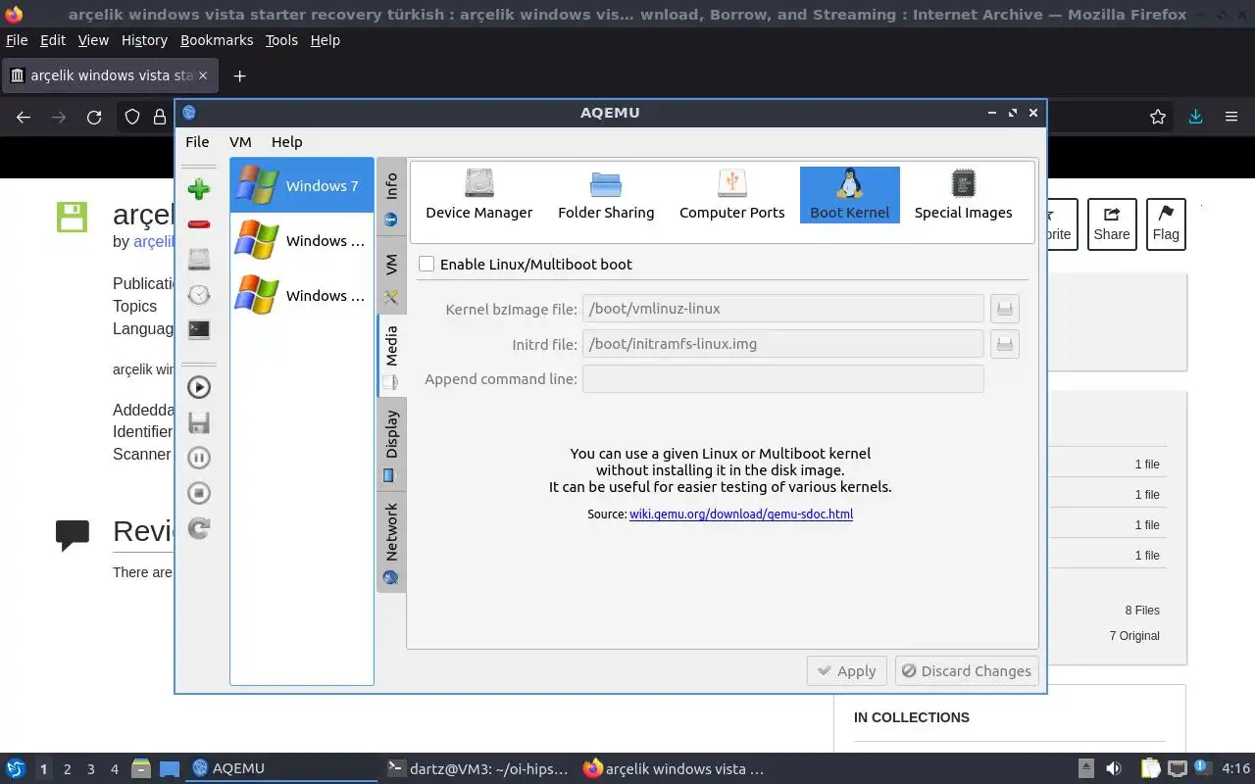Viewport: 1255px width, 784px height.
Task: Open Firefox Bookmarks menu
Action: click(217, 40)
